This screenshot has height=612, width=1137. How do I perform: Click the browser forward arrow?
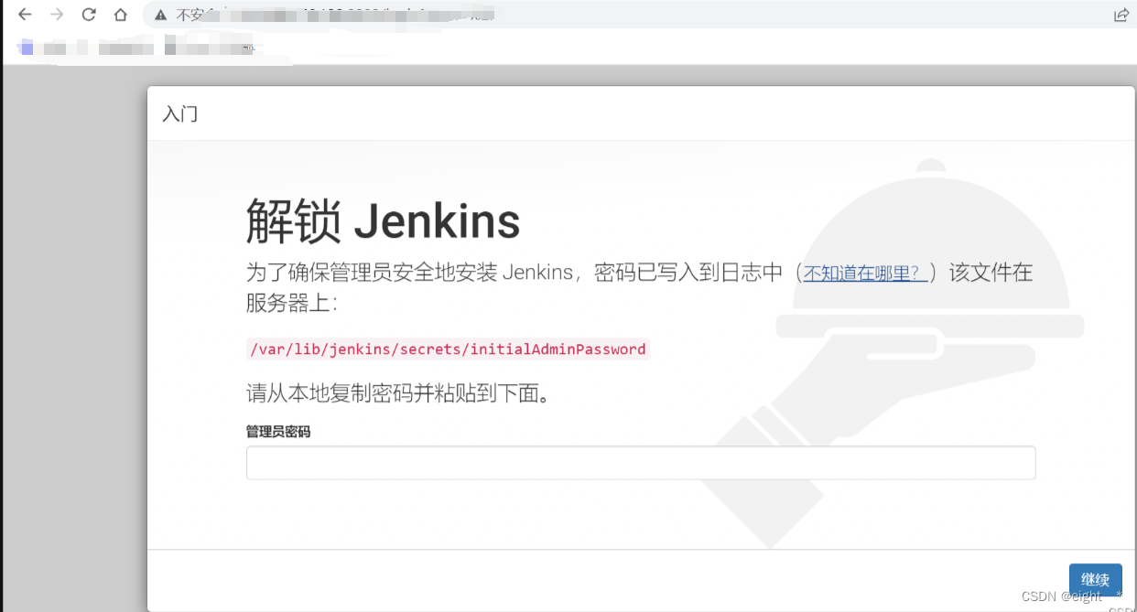pos(57,15)
